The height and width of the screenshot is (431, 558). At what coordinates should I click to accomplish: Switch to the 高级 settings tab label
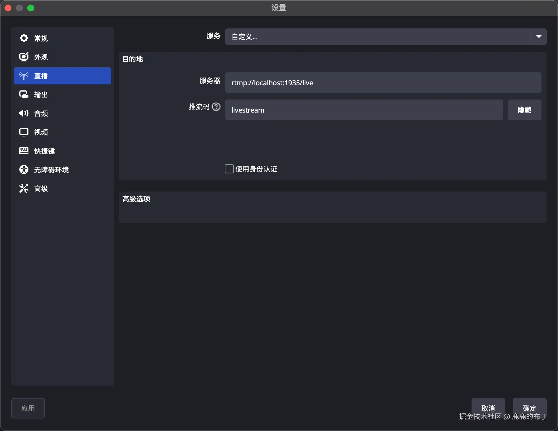pos(41,188)
